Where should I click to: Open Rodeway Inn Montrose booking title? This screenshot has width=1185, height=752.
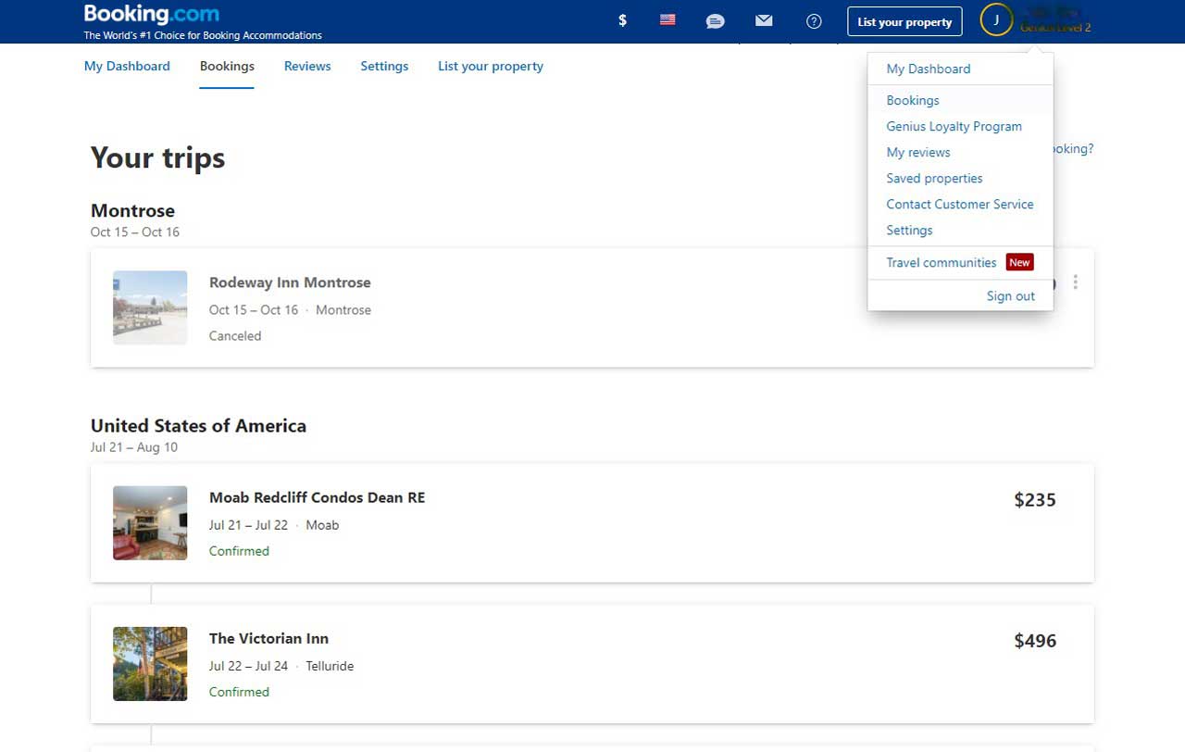pos(290,282)
